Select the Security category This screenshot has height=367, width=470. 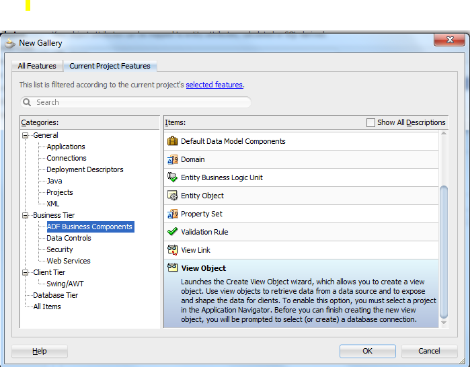[x=60, y=249]
